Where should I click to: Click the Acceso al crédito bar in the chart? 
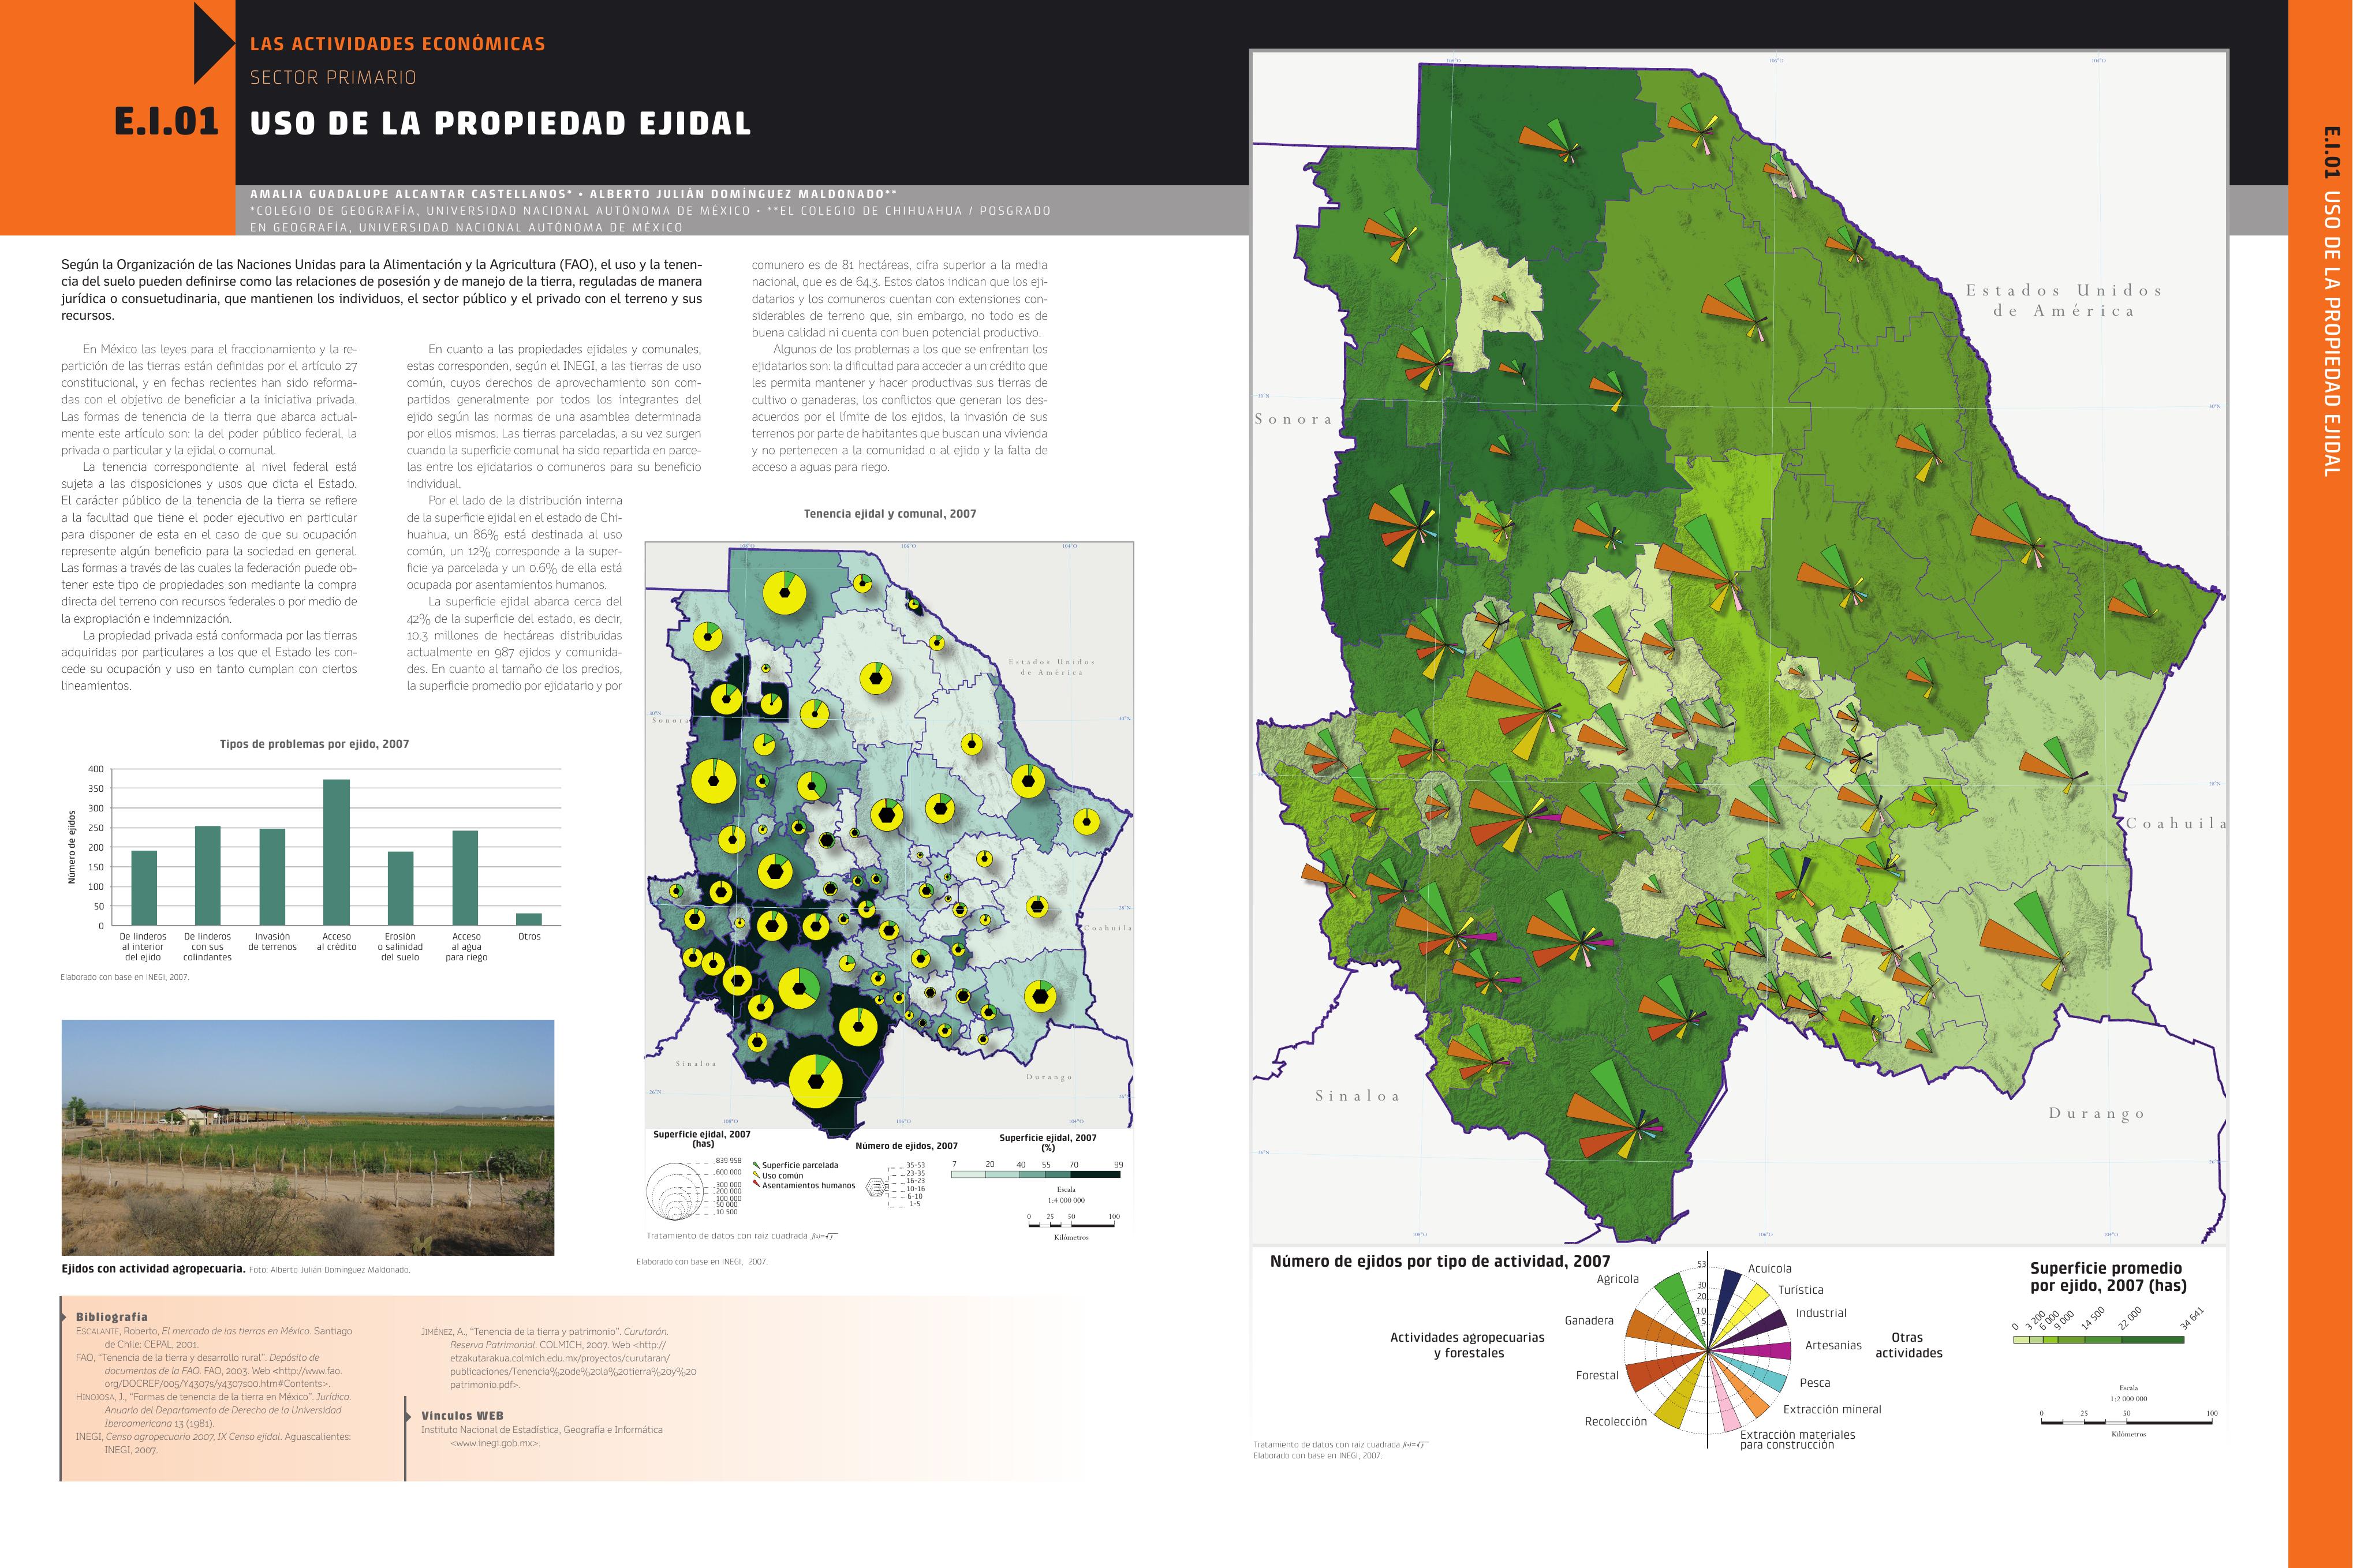coord(336,852)
